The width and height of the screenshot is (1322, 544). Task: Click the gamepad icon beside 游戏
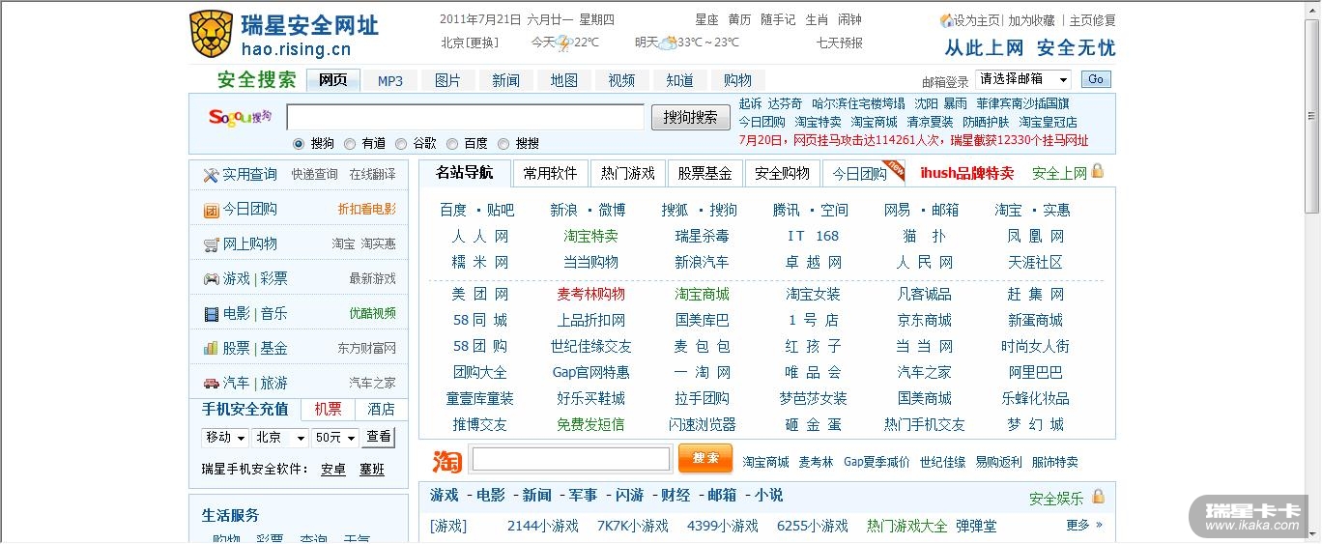click(211, 279)
